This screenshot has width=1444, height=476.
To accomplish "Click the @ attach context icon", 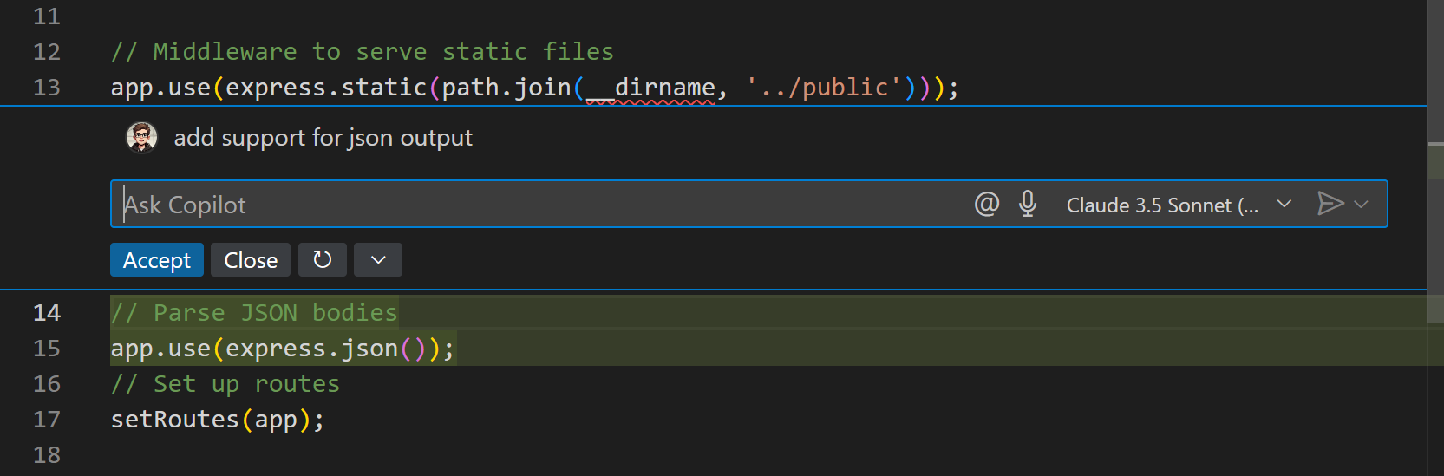I will coord(987,204).
